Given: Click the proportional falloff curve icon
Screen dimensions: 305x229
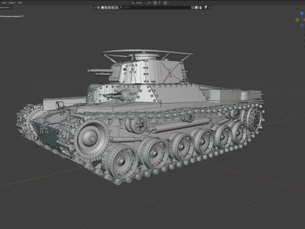Looking at the screenshot, I should 170,3.
